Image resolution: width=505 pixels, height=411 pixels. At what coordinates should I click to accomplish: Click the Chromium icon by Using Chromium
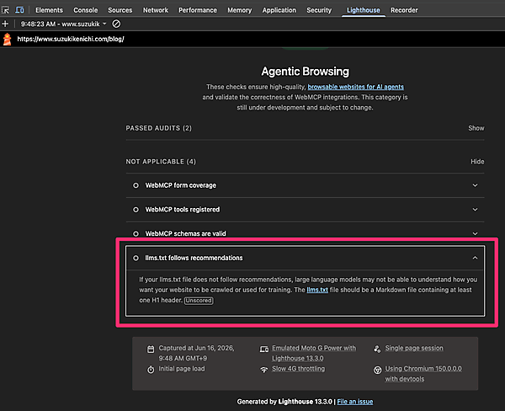(377, 370)
